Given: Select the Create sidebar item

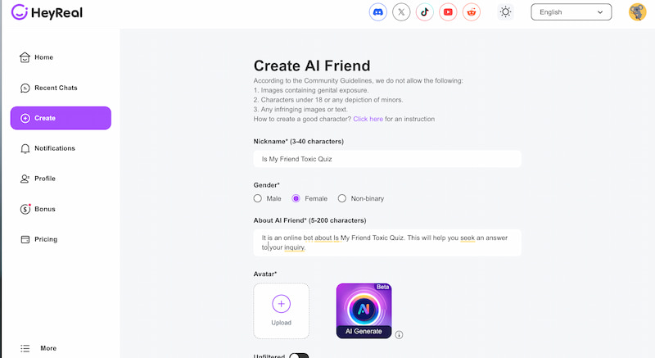Looking at the screenshot, I should click(61, 118).
